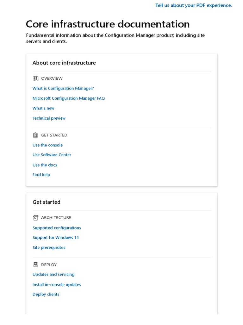The image size is (243, 325).
Task: Click the Find help link
Action: coord(41,175)
